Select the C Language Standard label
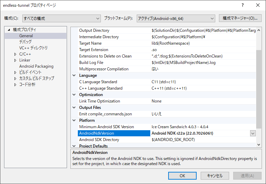 coord(98,82)
